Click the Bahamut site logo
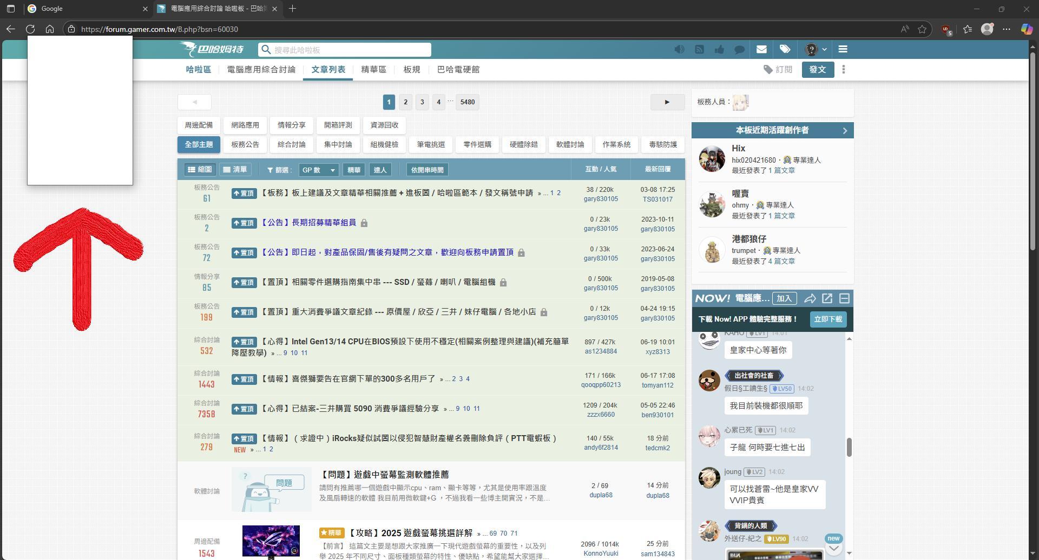This screenshot has width=1039, height=560. pos(212,49)
